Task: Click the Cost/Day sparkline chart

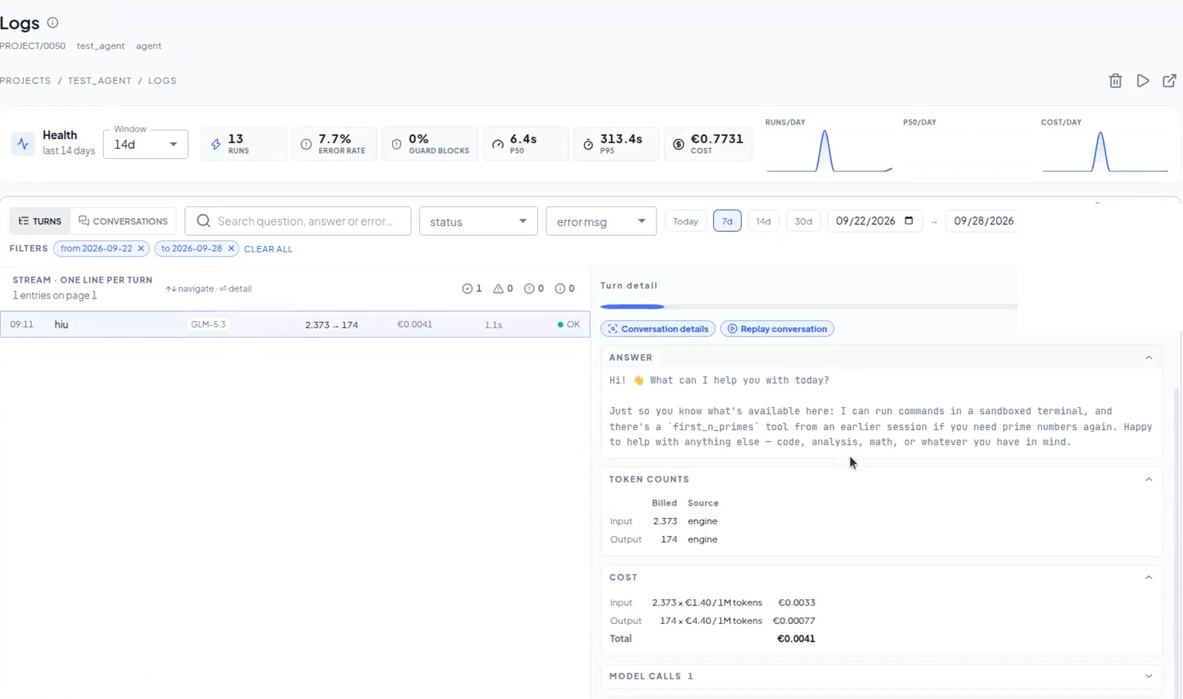Action: 1105,151
